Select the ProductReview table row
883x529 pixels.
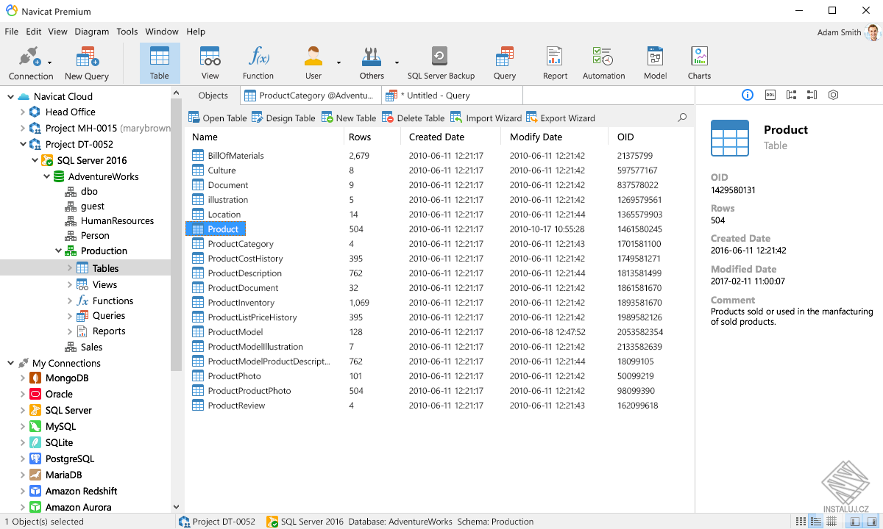tap(438, 406)
